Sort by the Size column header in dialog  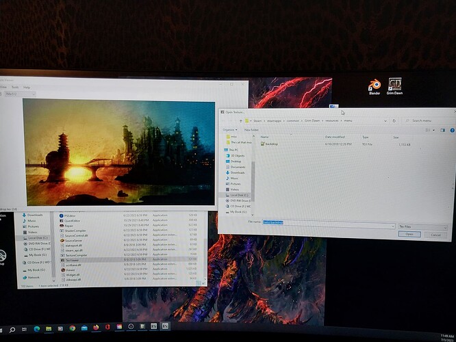click(x=396, y=137)
